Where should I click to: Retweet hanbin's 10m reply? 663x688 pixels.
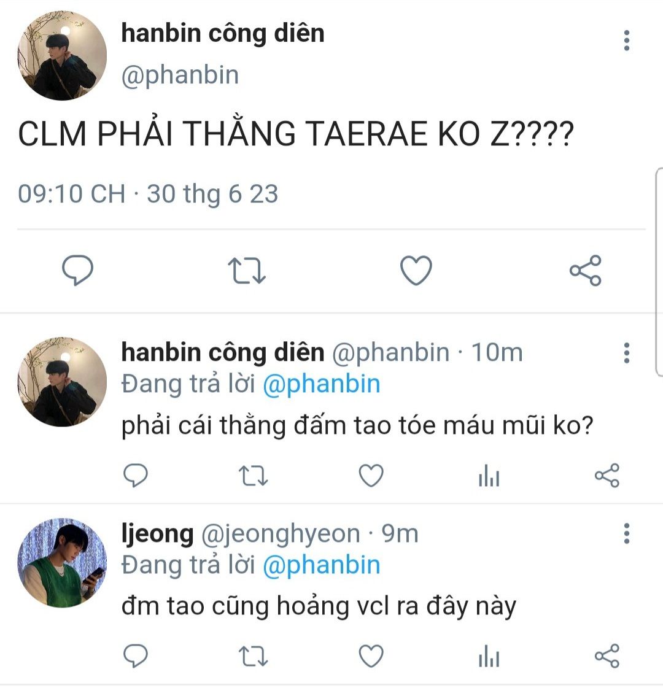pos(253,476)
